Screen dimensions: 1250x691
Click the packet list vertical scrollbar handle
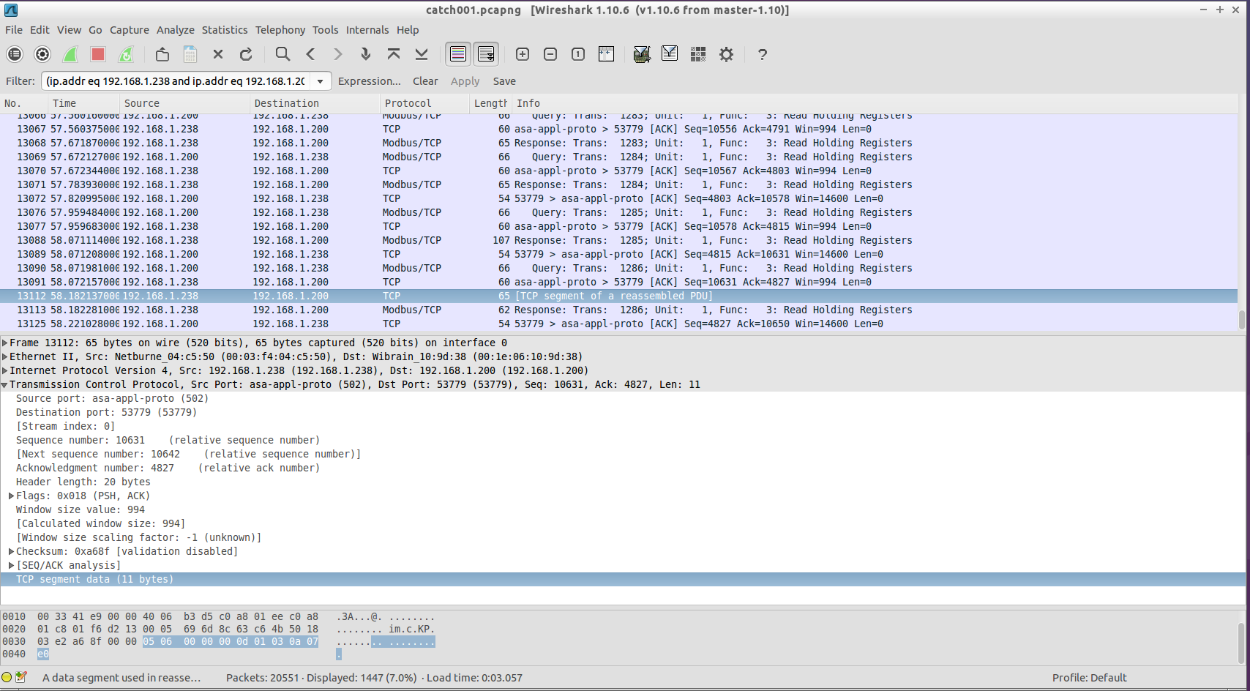click(1241, 320)
